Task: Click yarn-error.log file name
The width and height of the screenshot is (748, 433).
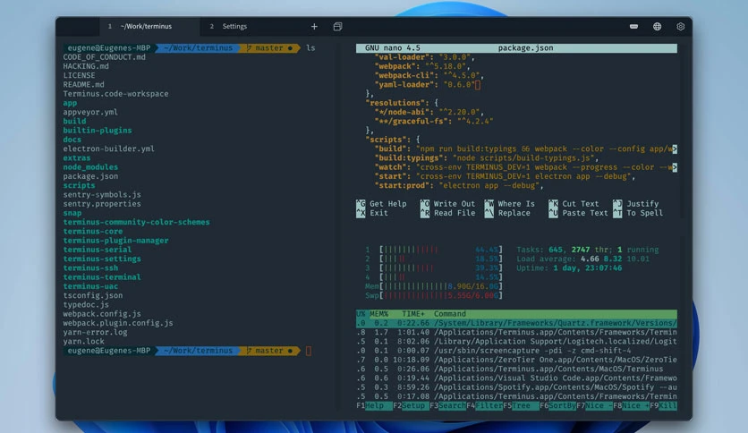Action: [x=96, y=333]
